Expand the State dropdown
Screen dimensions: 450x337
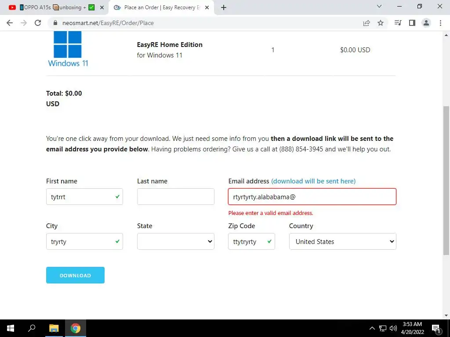[x=176, y=241]
